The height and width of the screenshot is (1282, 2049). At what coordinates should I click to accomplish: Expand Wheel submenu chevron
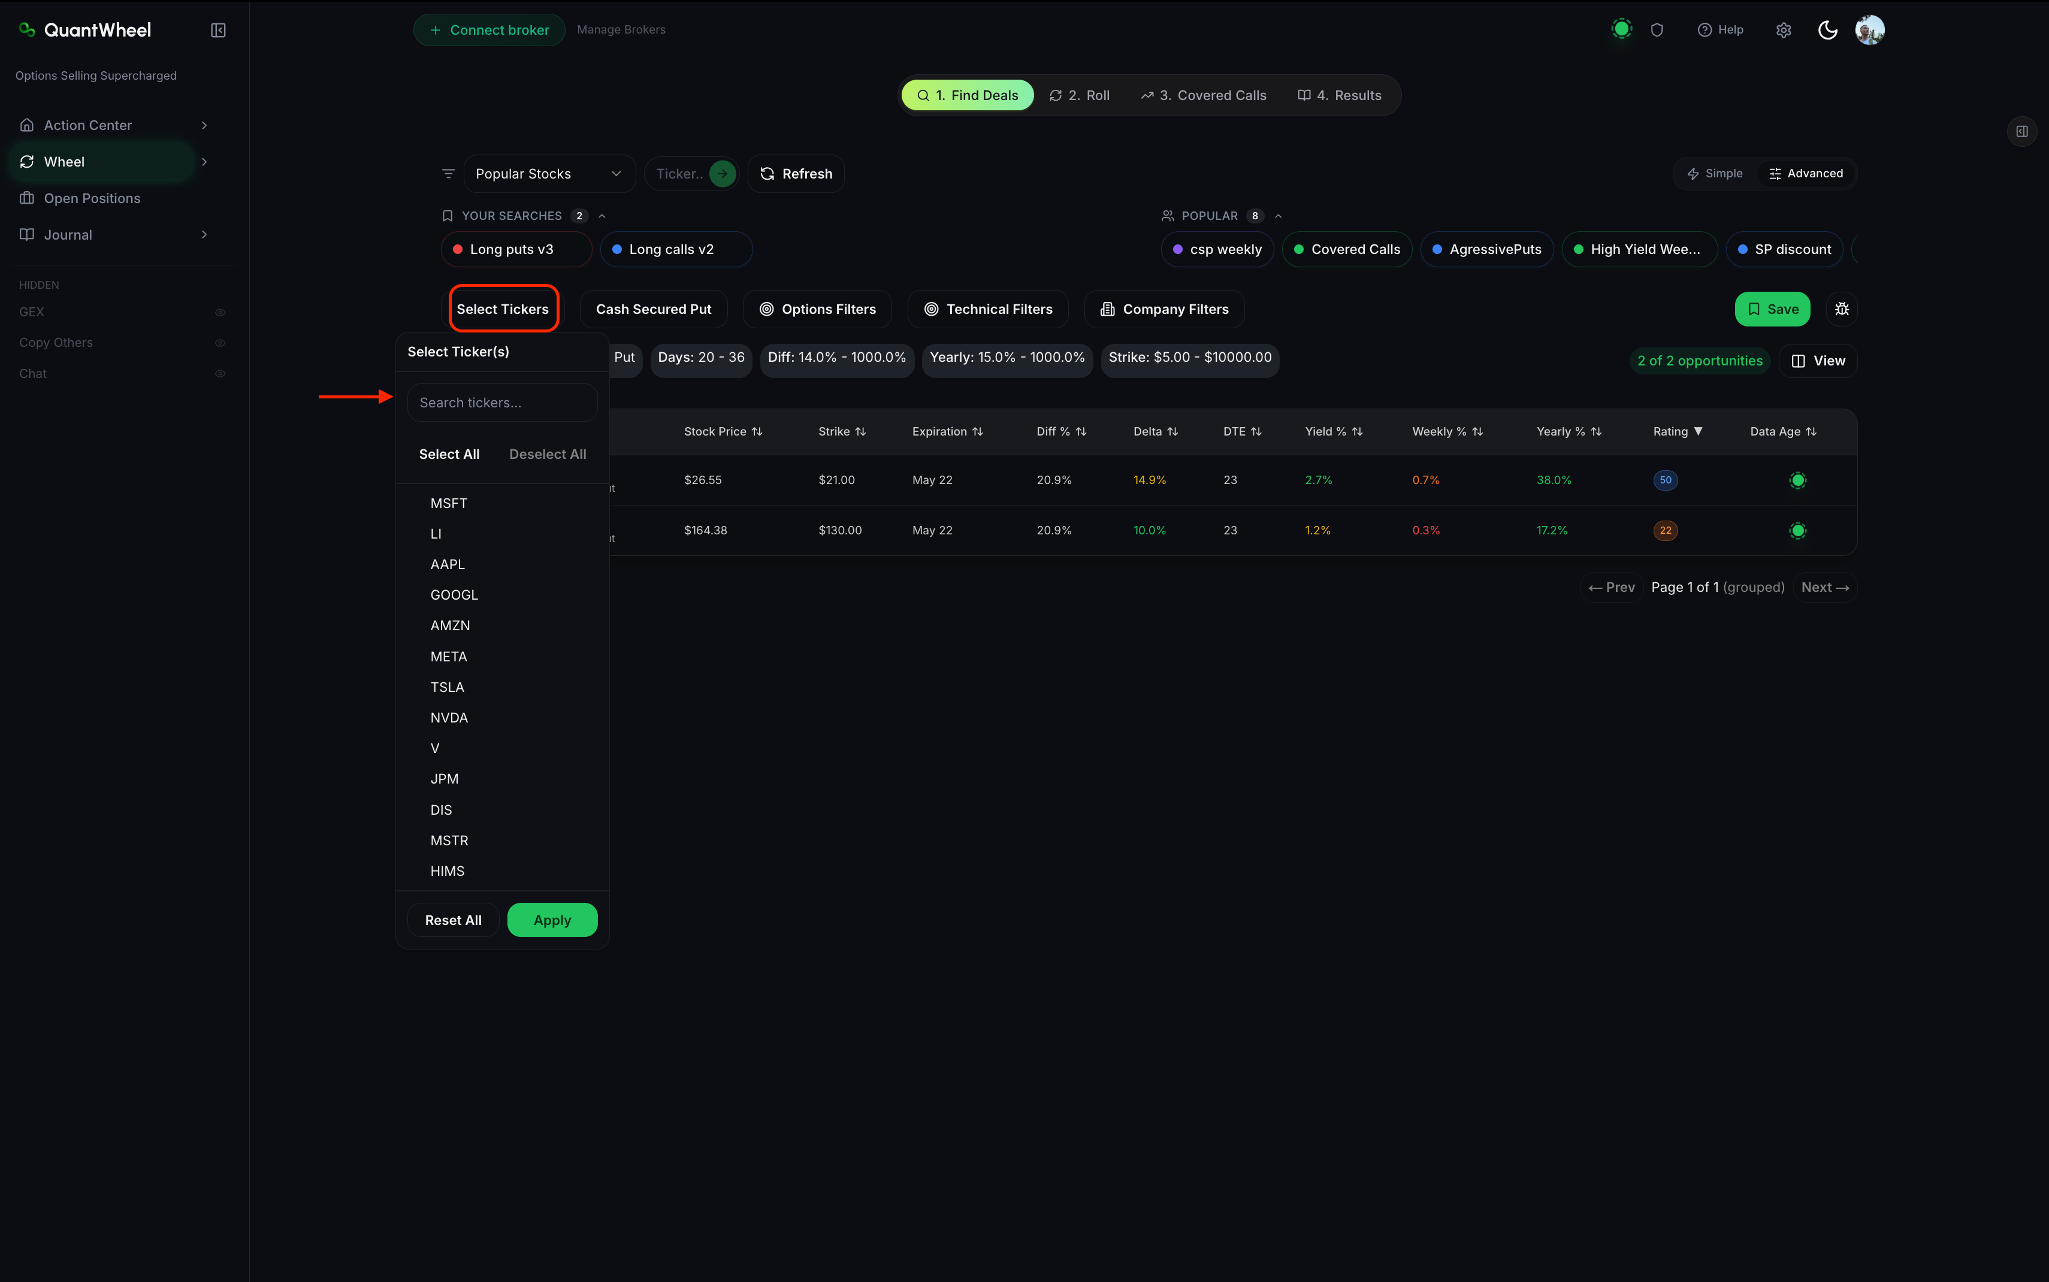click(x=204, y=162)
